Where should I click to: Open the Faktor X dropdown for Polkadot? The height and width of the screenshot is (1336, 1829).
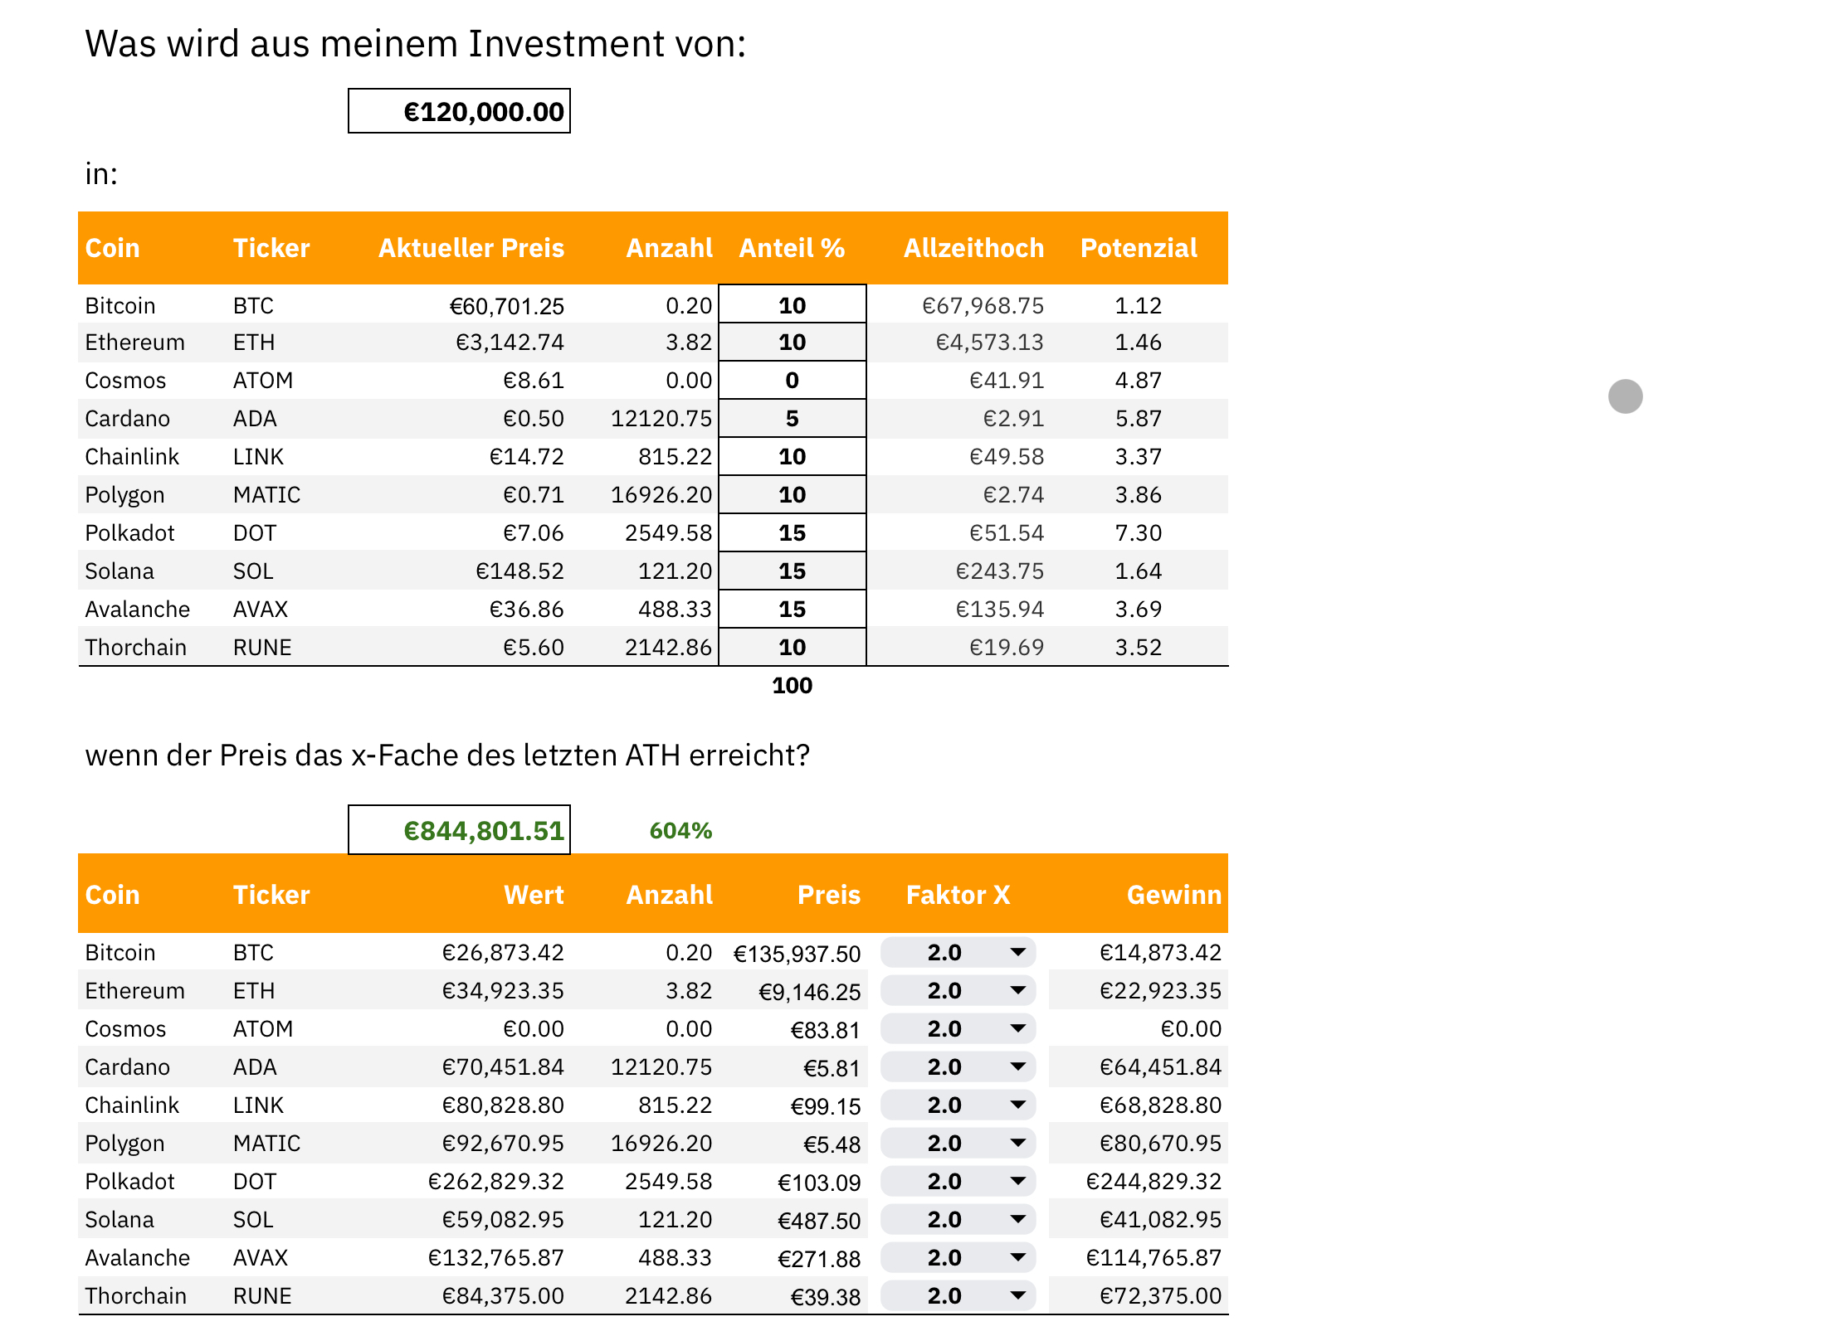pos(958,1181)
